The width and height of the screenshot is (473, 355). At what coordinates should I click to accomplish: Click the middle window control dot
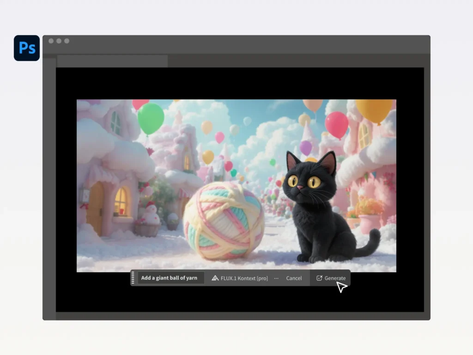coord(59,41)
